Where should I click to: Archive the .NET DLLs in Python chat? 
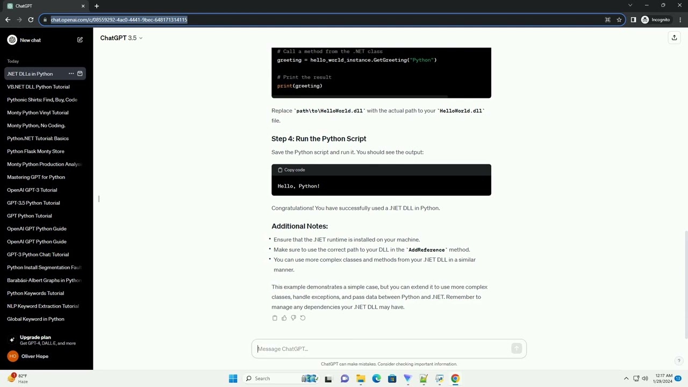click(x=80, y=74)
